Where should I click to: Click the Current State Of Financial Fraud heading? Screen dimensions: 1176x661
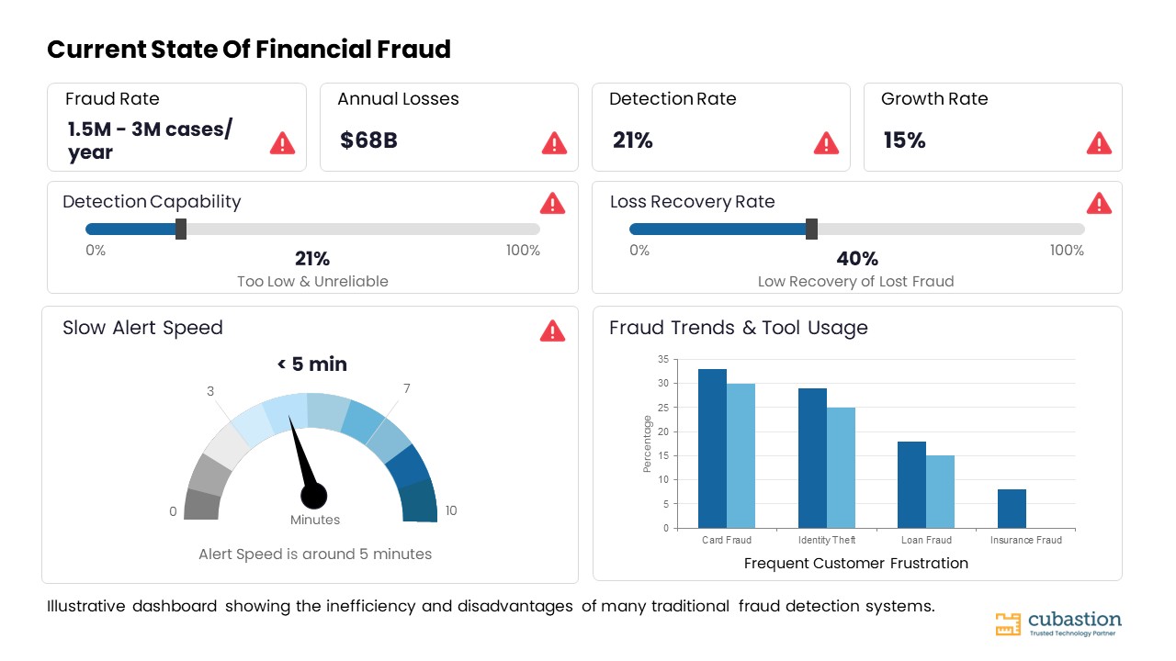pyautogui.click(x=249, y=50)
